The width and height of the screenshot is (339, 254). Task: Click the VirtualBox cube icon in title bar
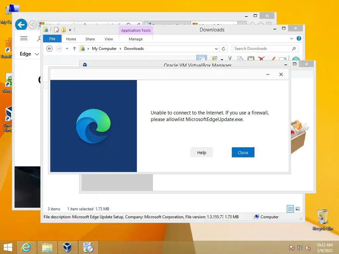pos(85,64)
